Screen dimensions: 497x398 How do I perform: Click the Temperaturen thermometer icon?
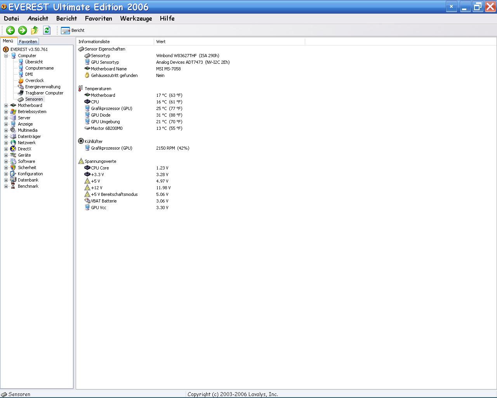81,89
